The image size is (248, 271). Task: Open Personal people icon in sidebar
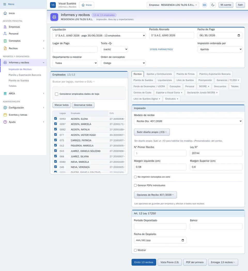pyautogui.click(x=5, y=34)
